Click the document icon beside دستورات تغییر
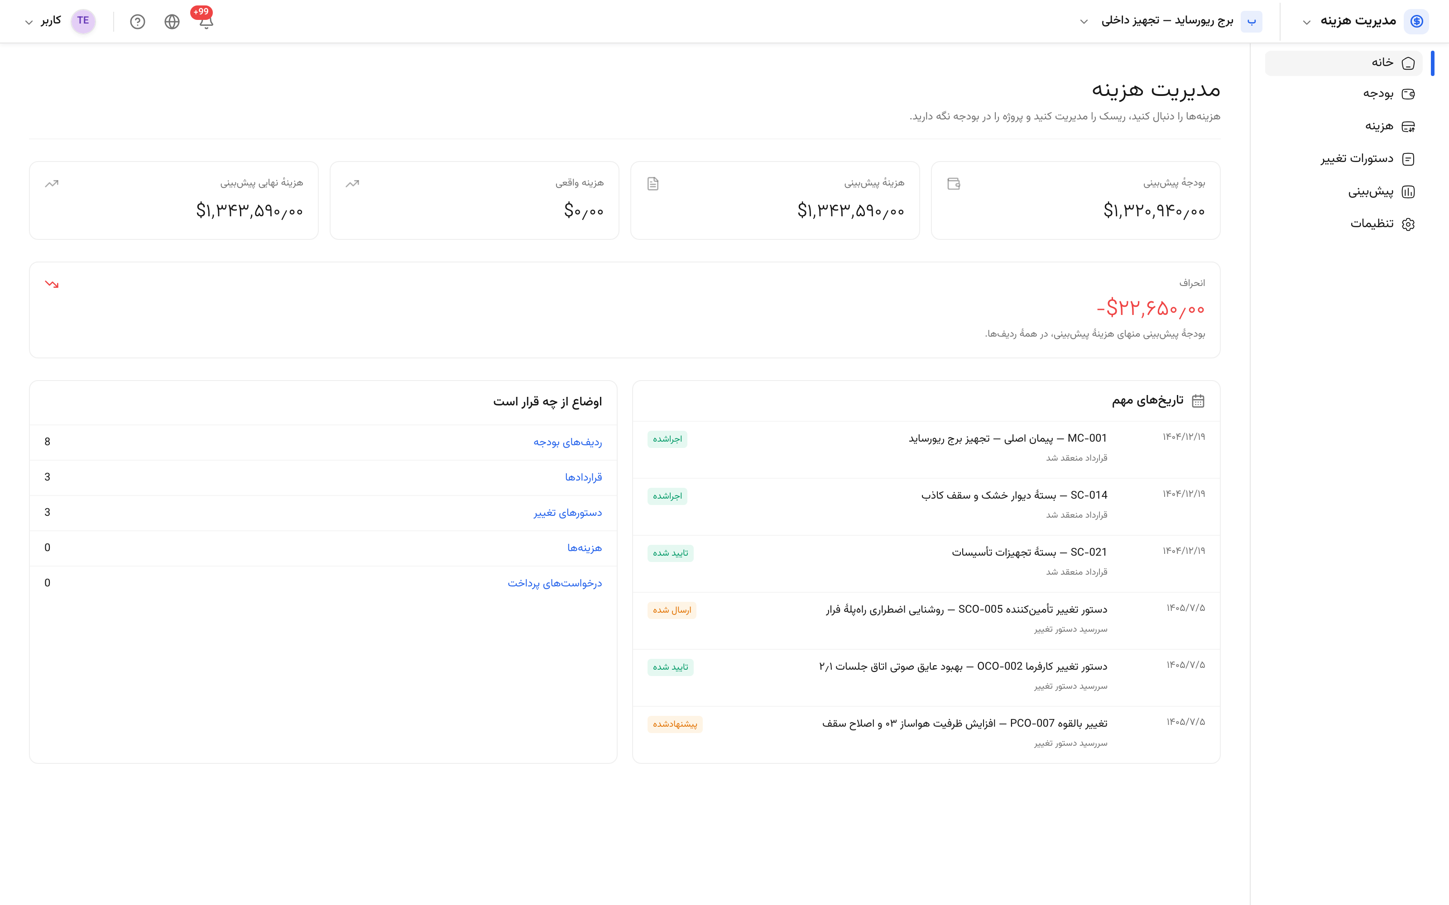Viewport: 1449px width, 905px height. point(1408,159)
